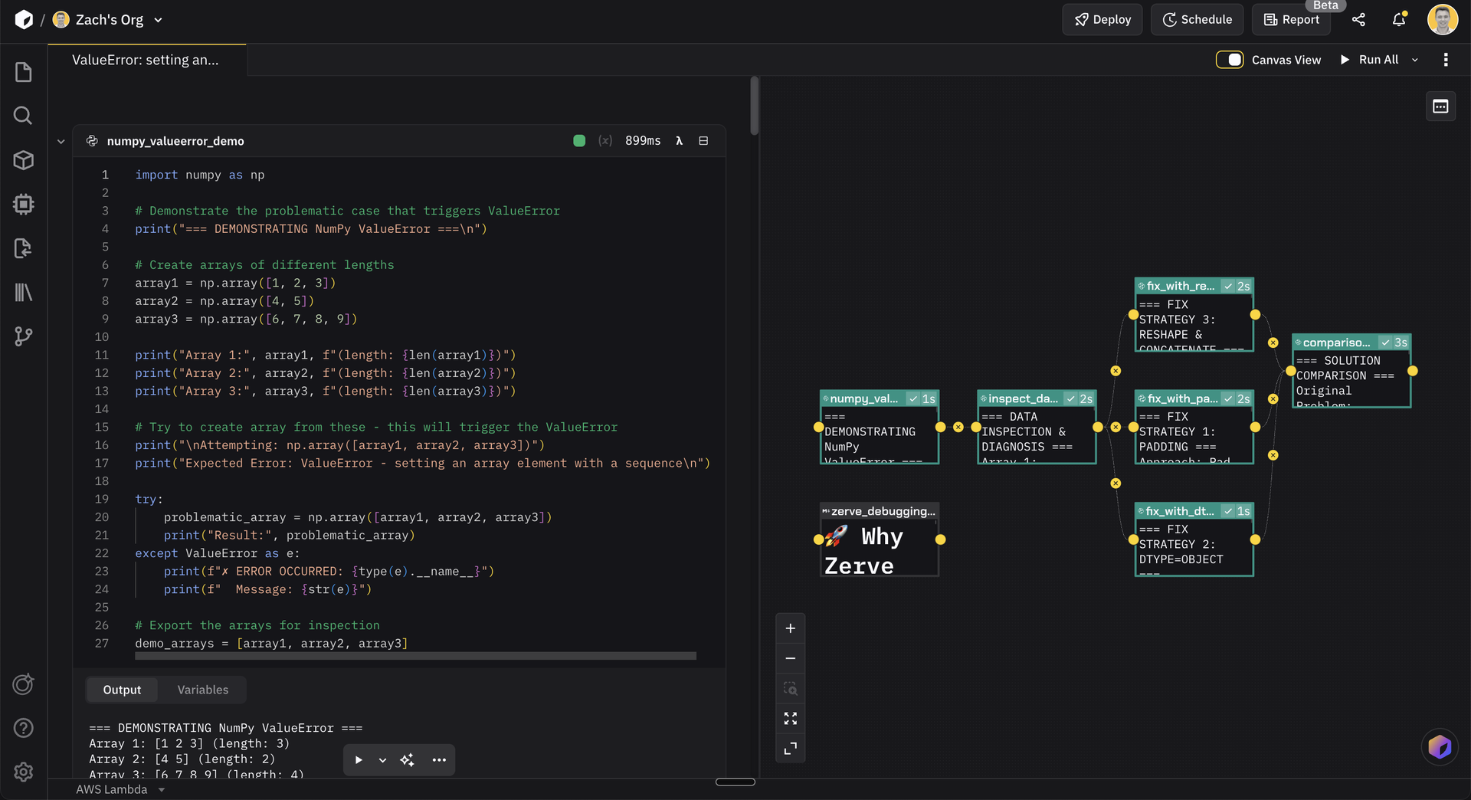This screenshot has width=1471, height=800.
Task: Open the Files panel in left sidebar
Action: click(x=24, y=72)
